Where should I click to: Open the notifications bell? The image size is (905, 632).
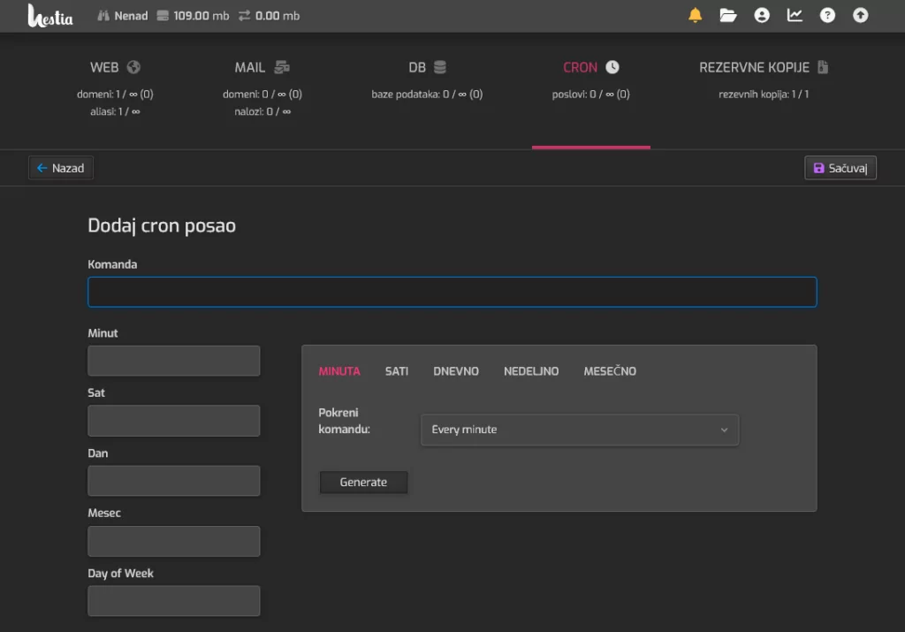tap(695, 15)
